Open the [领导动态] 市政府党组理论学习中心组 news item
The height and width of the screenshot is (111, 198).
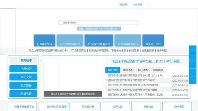point(136,76)
